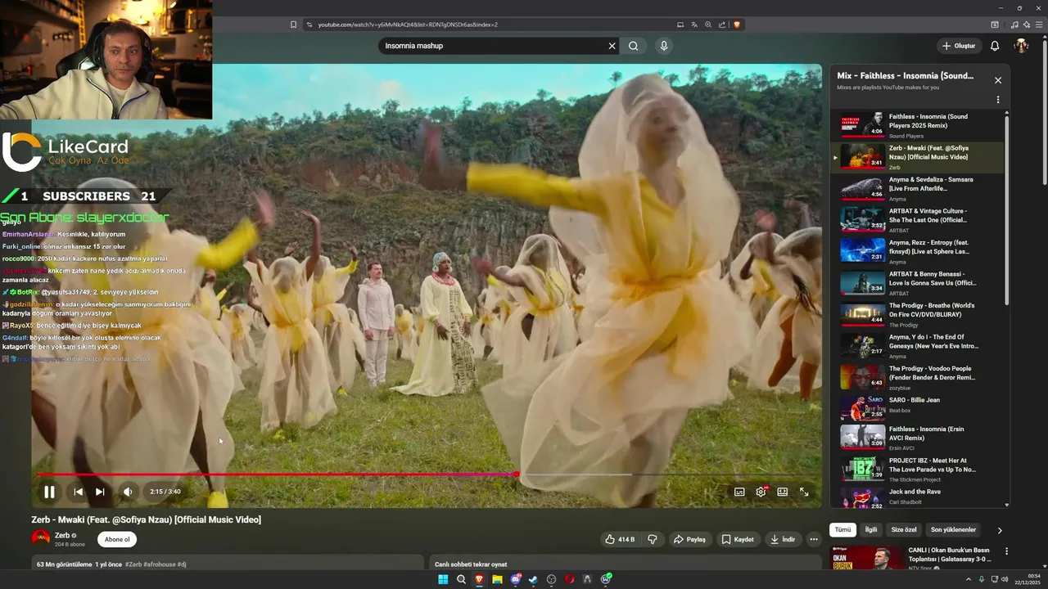1048x589 pixels.
Task: Click the search magnifier button
Action: point(633,46)
